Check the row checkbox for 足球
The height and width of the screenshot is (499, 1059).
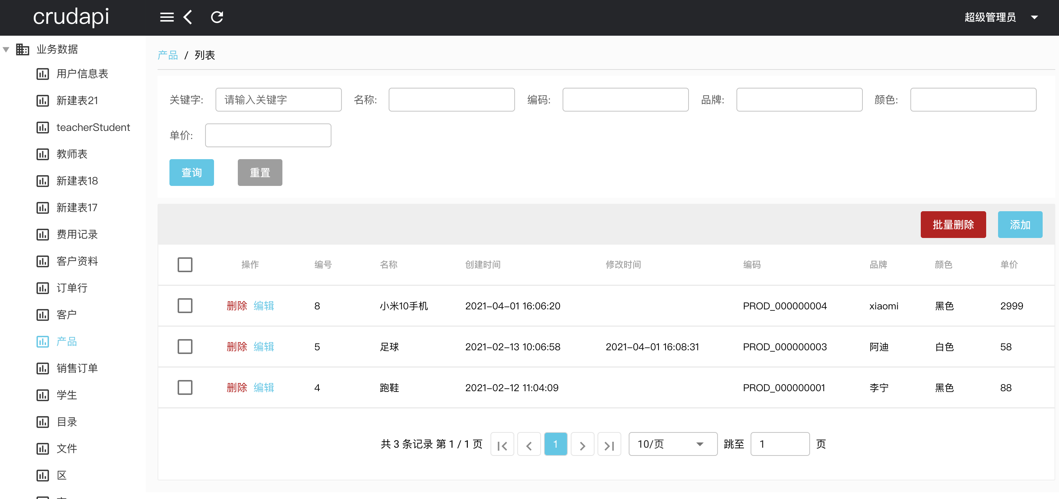185,347
